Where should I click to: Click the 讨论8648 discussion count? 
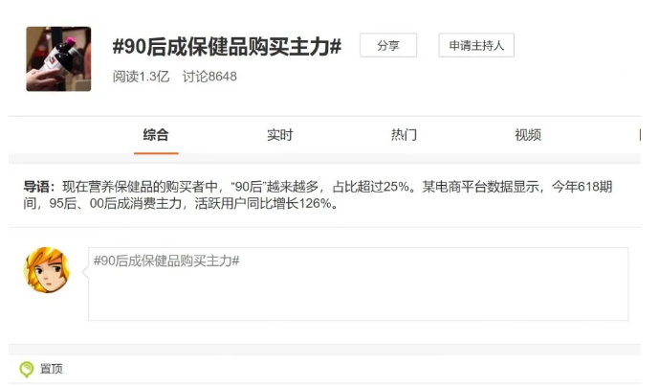209,77
